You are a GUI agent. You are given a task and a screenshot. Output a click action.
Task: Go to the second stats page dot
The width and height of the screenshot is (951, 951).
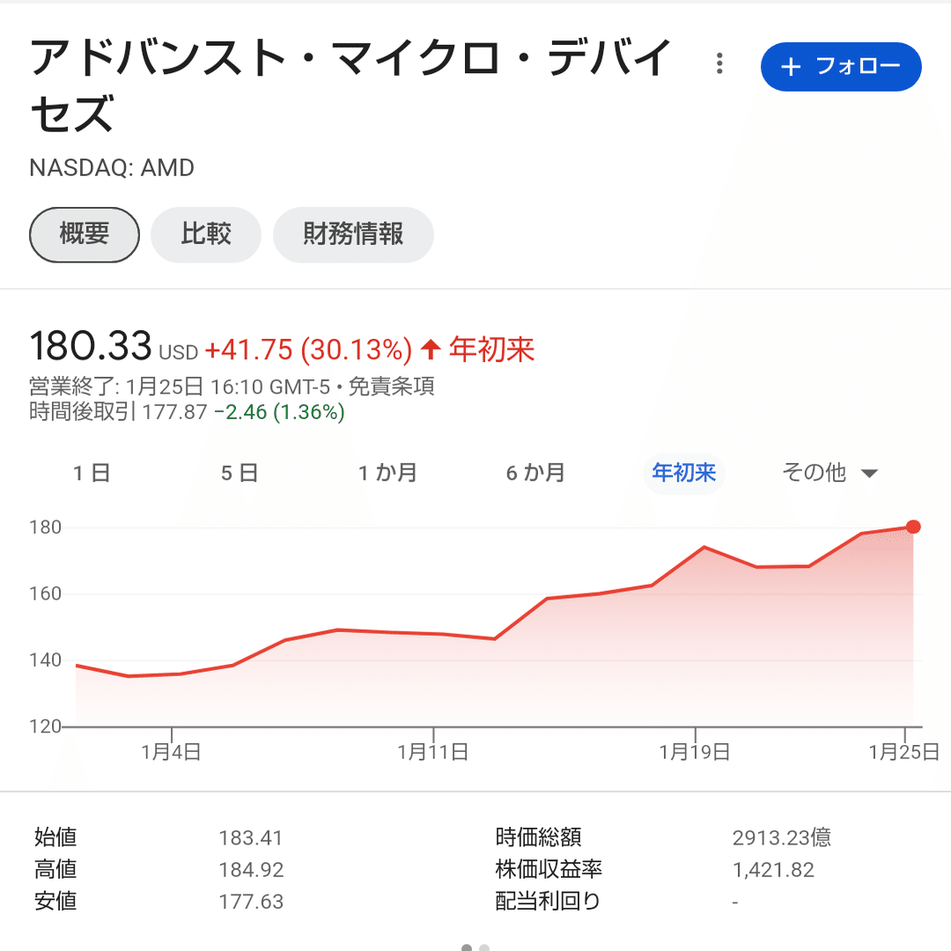pyautogui.click(x=484, y=947)
